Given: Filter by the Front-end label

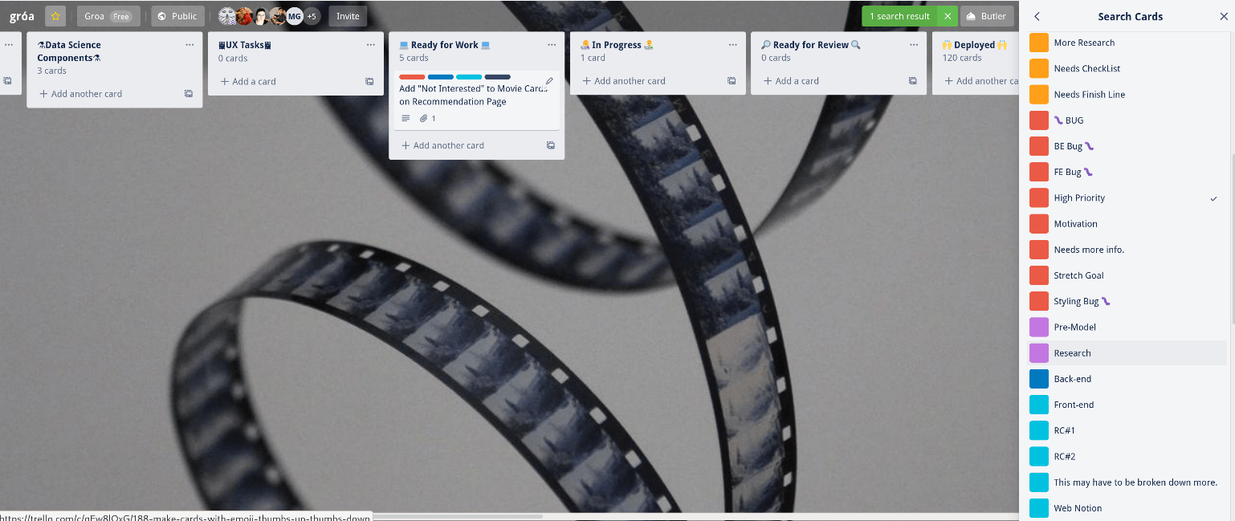Looking at the screenshot, I should 1127,404.
